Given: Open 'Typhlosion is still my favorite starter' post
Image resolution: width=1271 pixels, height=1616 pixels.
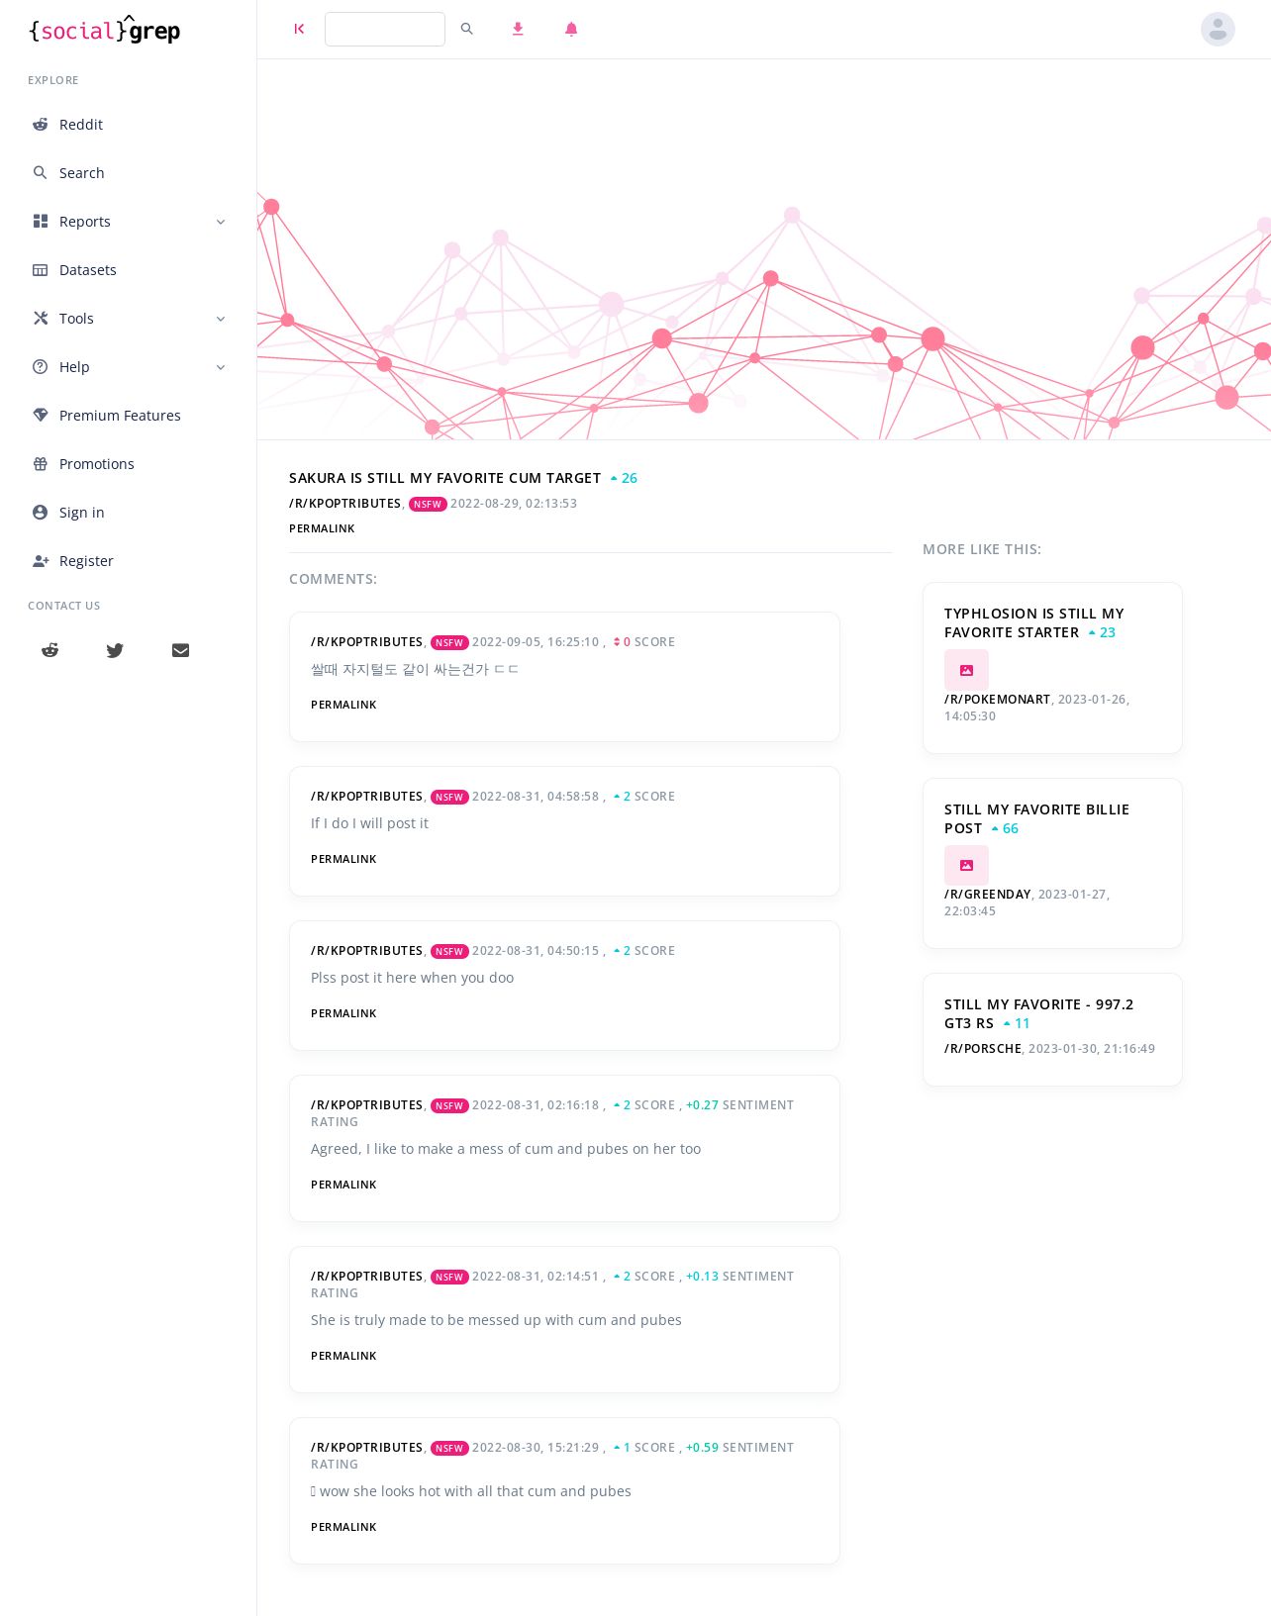Looking at the screenshot, I should pos(1033,623).
